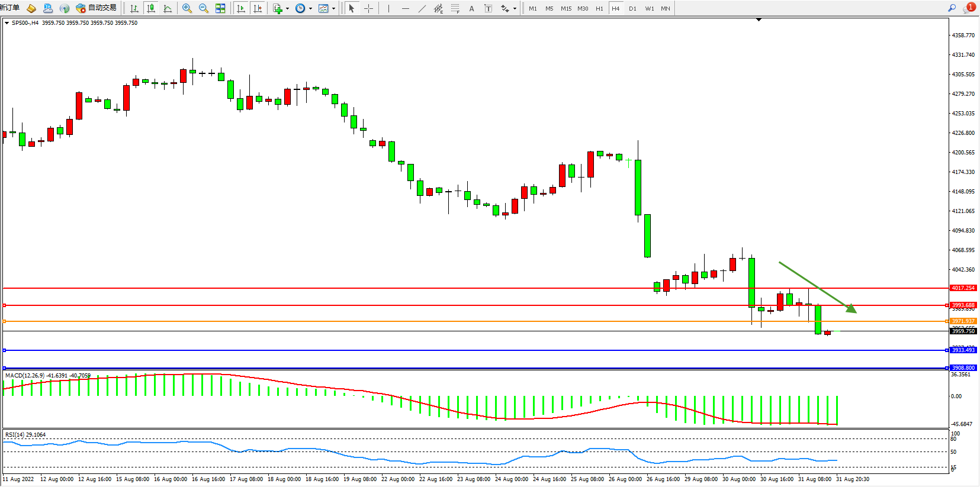Click the tile windows icon
980x487 pixels.
(220, 8)
